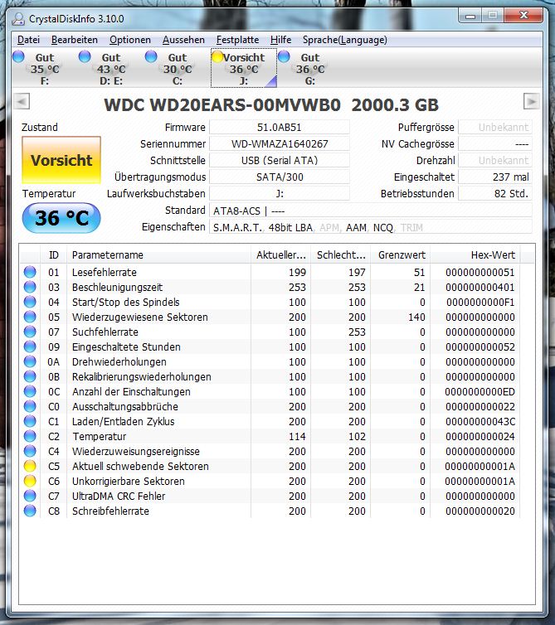Open the Datei menu

pos(28,40)
